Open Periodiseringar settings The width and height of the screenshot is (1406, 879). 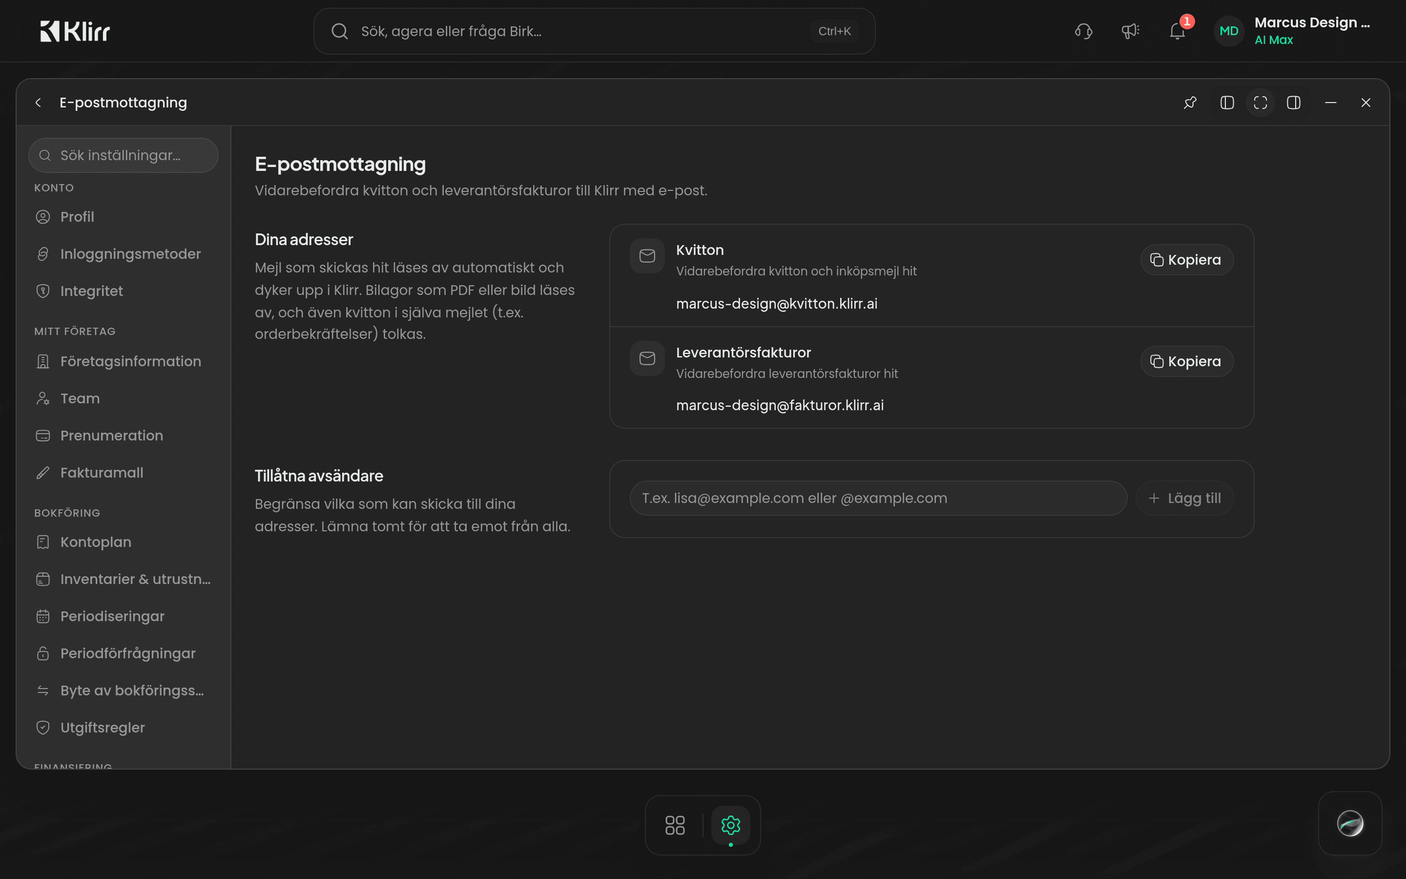123,617
